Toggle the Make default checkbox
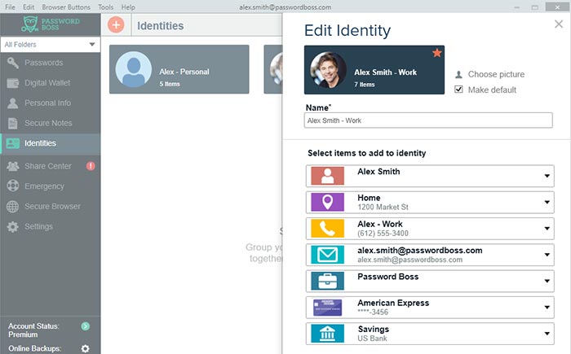The width and height of the screenshot is (571, 354). click(458, 90)
